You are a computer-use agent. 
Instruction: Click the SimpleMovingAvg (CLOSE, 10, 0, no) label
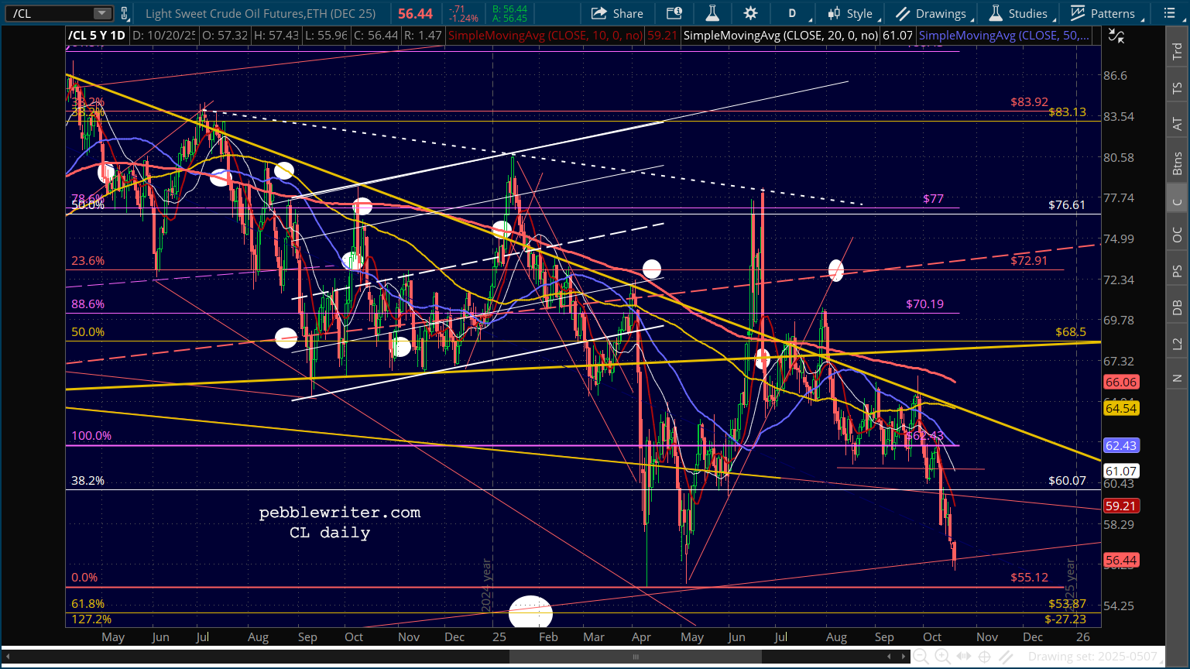(546, 36)
